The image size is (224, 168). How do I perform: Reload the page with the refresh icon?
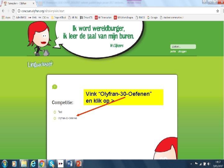pyautogui.click(x=13, y=11)
